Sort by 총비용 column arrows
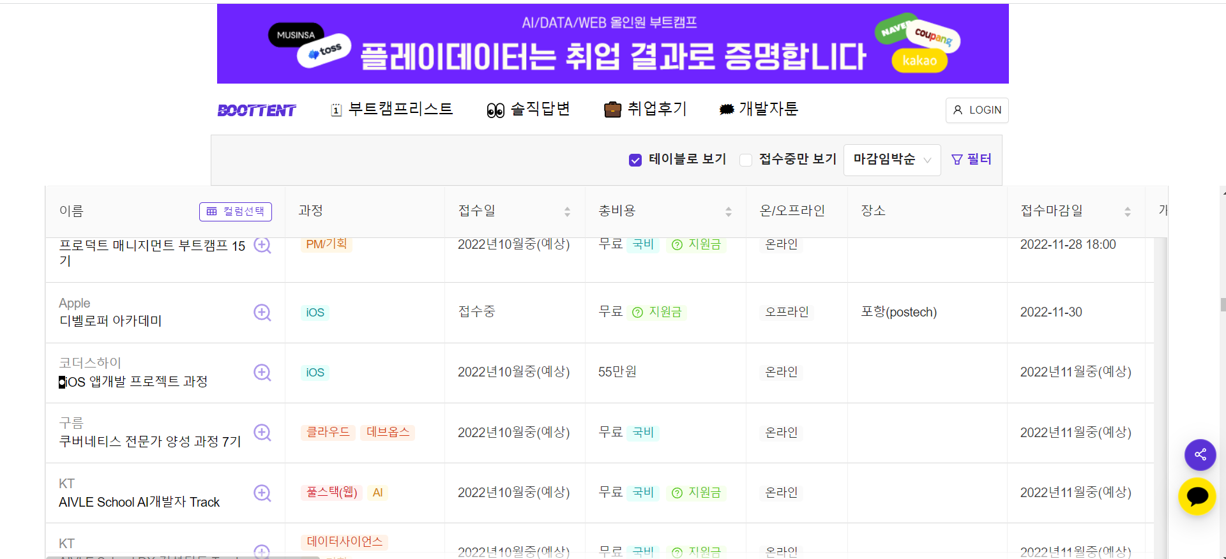The height and width of the screenshot is (559, 1226). click(x=729, y=211)
